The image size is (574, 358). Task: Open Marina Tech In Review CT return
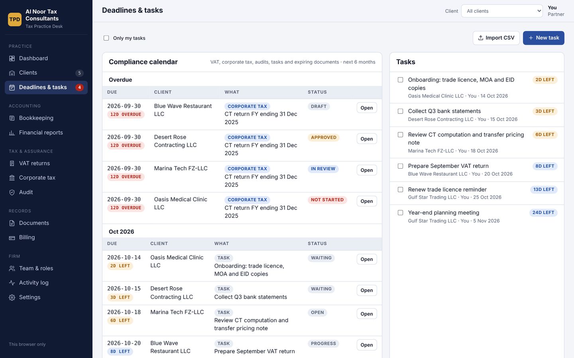point(367,170)
